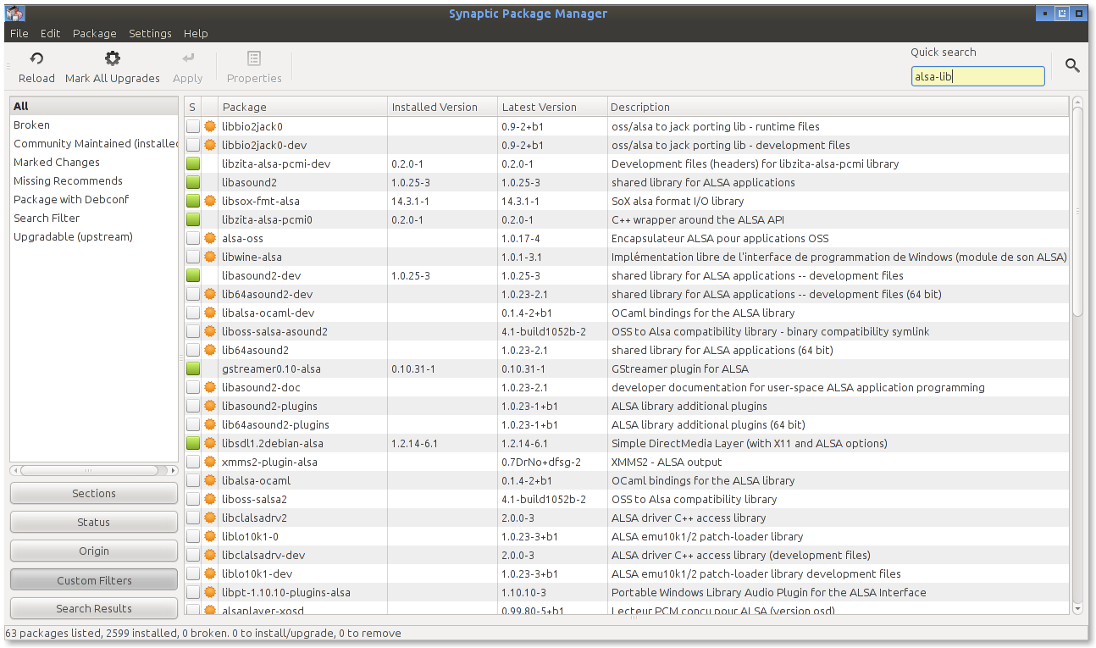Click the community icon beside libpt-1.10.10-plugins-alsa

point(210,592)
